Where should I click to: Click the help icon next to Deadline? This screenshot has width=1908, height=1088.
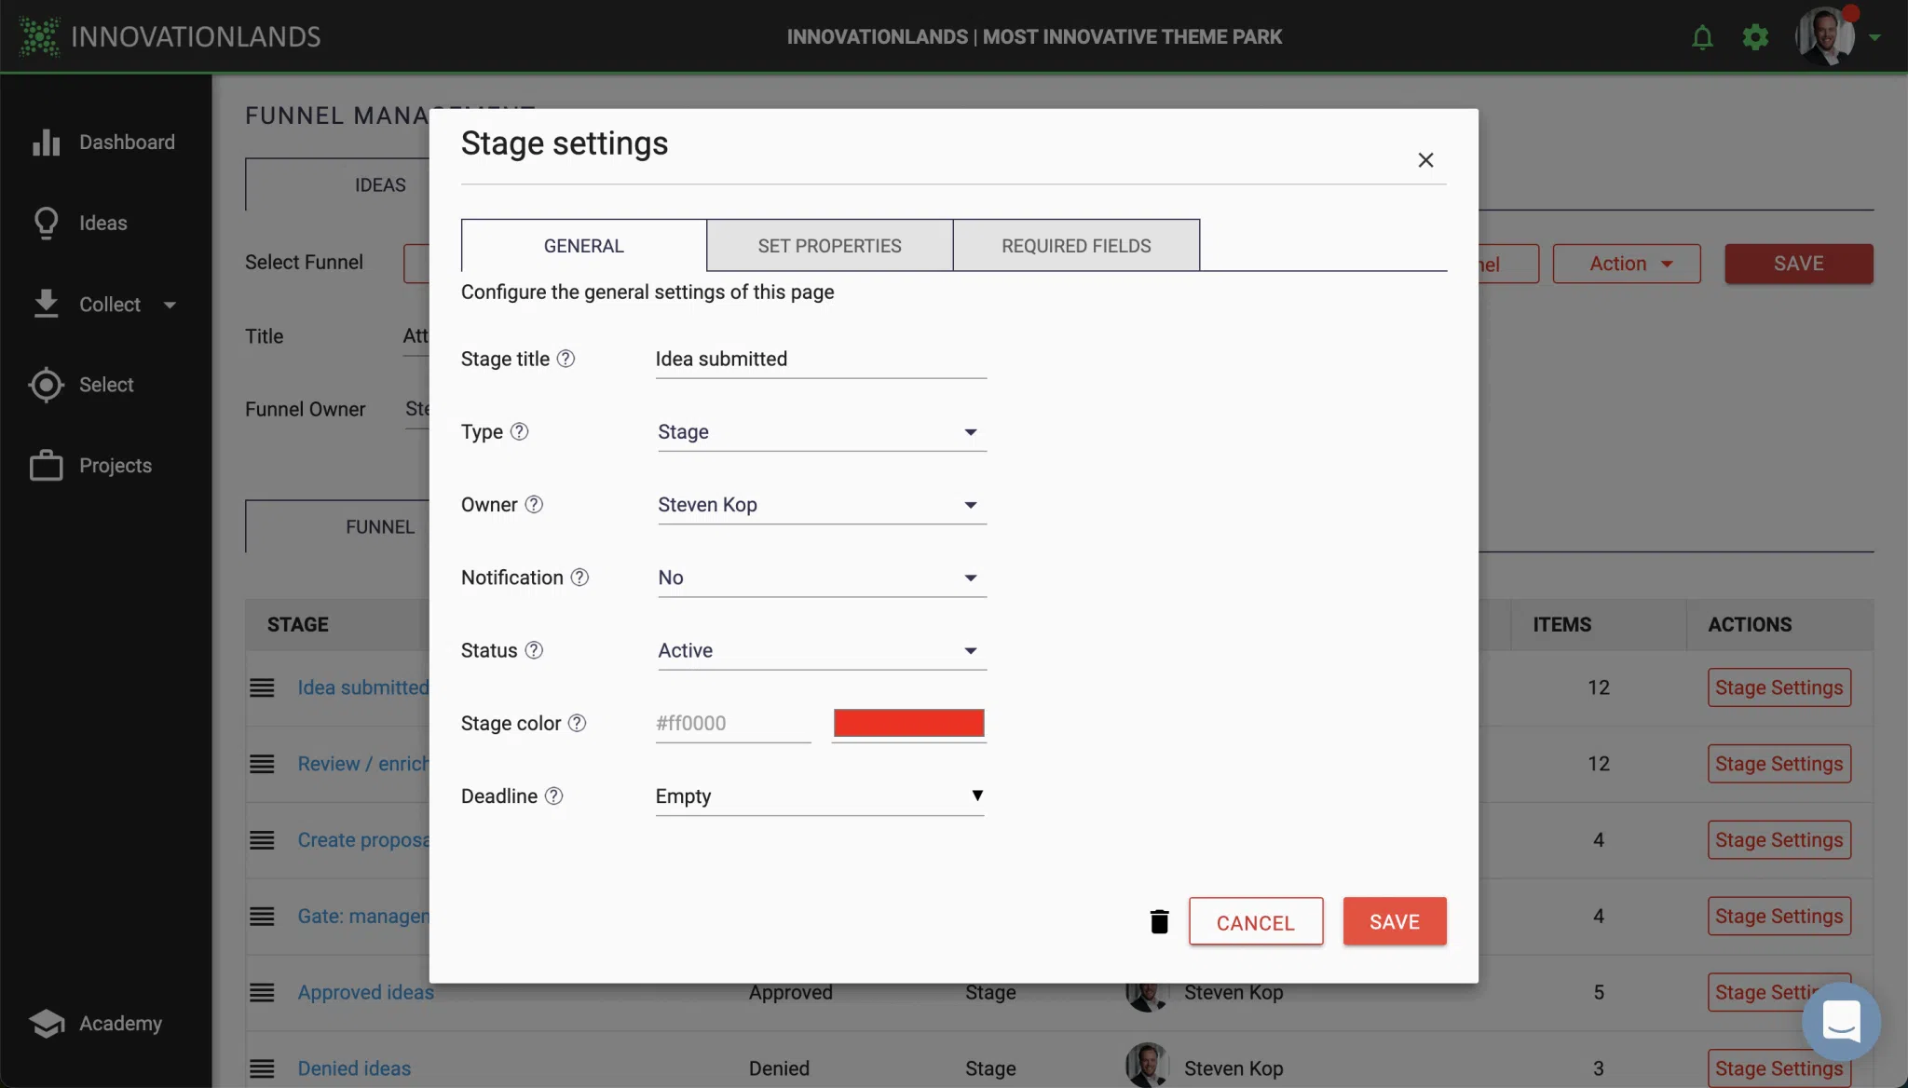click(x=553, y=796)
